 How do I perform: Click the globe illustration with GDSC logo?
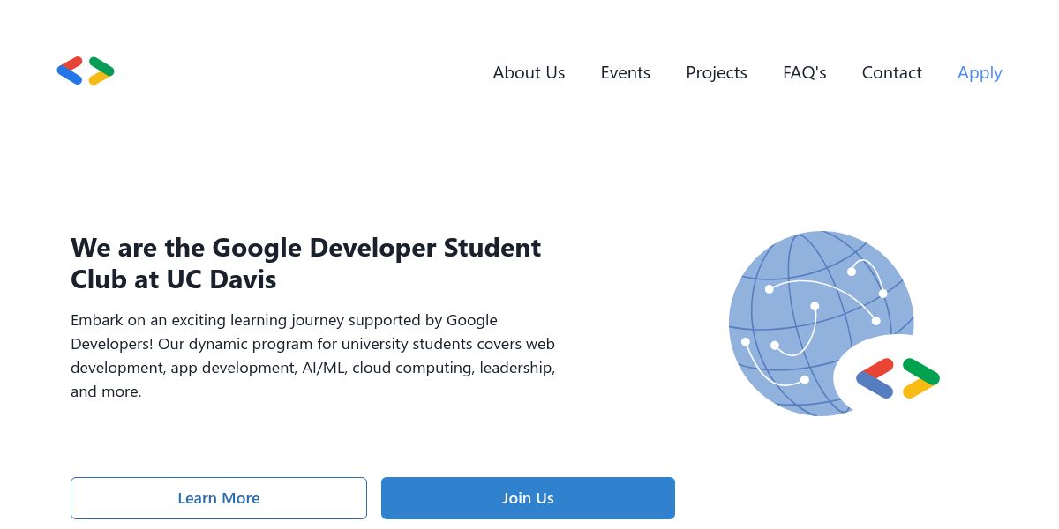click(834, 324)
